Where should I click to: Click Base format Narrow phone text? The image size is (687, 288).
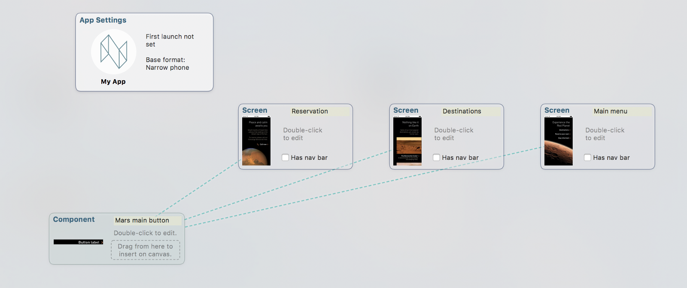(x=167, y=63)
